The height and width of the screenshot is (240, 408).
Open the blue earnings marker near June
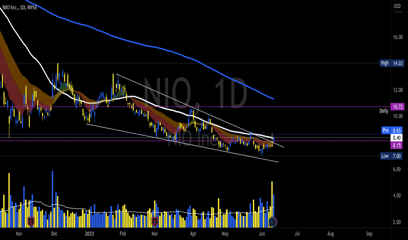[272, 222]
